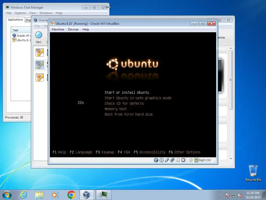Click the F3 Keymap boot menu label
Image resolution: width=266 pixels, height=200 pixels.
[x=105, y=152]
